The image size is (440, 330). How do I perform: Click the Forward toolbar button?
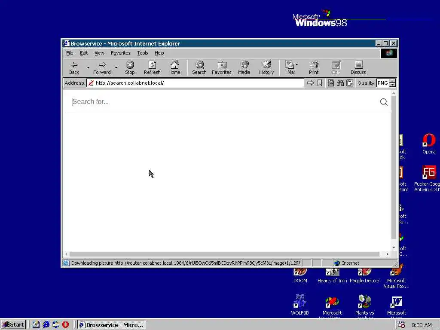pyautogui.click(x=102, y=68)
